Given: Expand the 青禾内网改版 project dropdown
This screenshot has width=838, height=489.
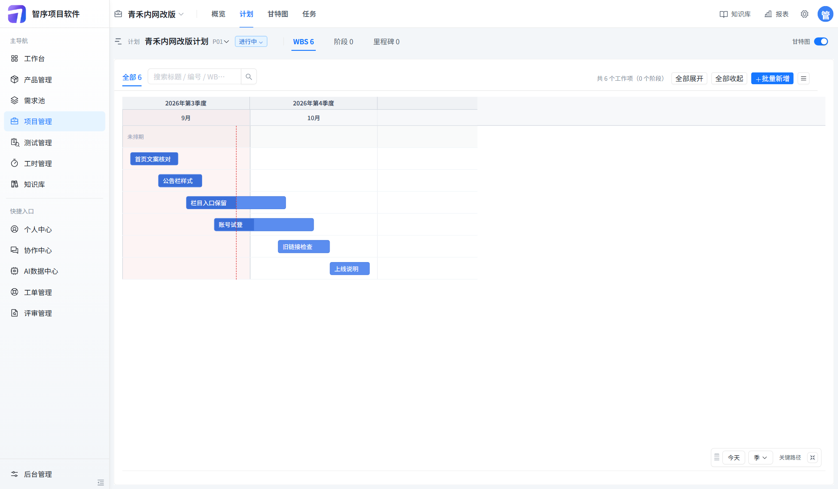Looking at the screenshot, I should 156,14.
